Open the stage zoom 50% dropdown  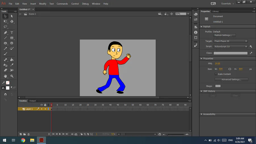pyautogui.click(x=188, y=14)
